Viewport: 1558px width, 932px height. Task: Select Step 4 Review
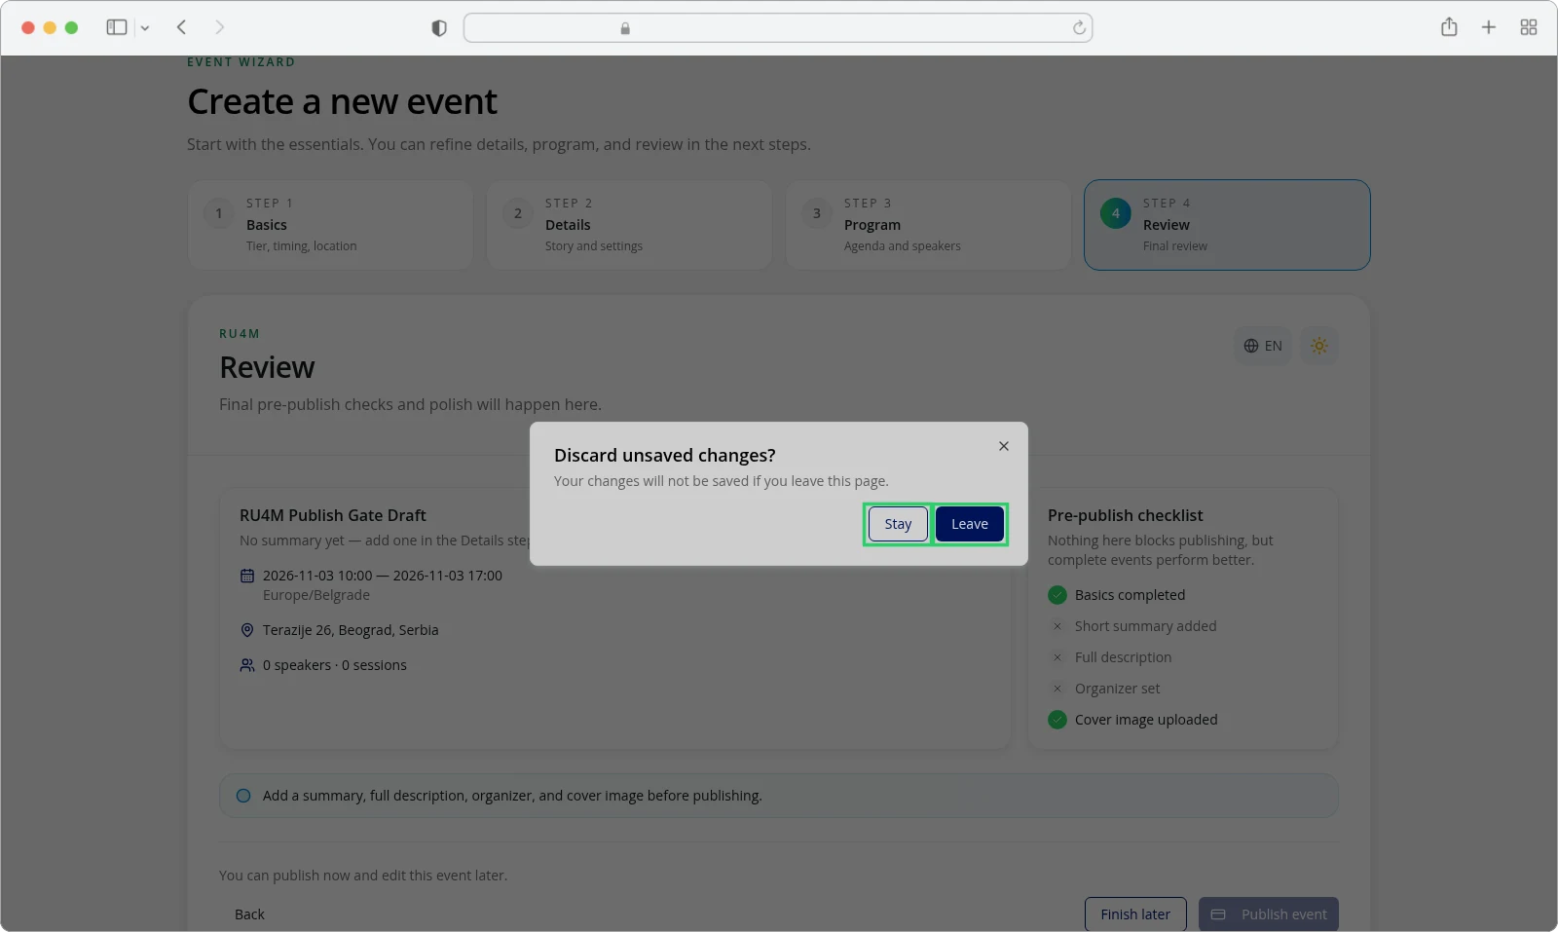[1227, 225]
